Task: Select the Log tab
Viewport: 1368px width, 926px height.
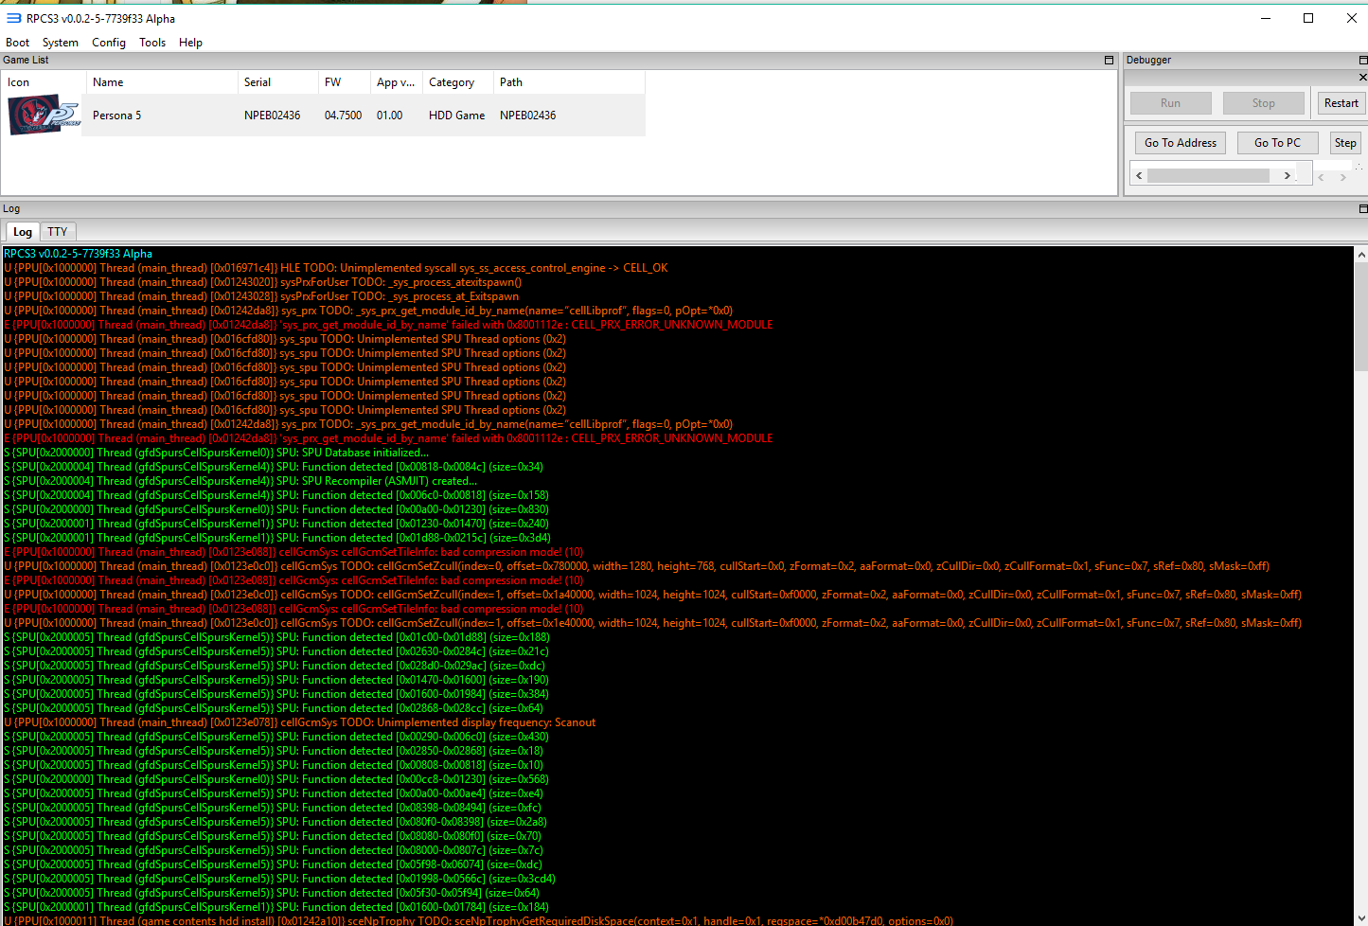Action: tap(23, 232)
